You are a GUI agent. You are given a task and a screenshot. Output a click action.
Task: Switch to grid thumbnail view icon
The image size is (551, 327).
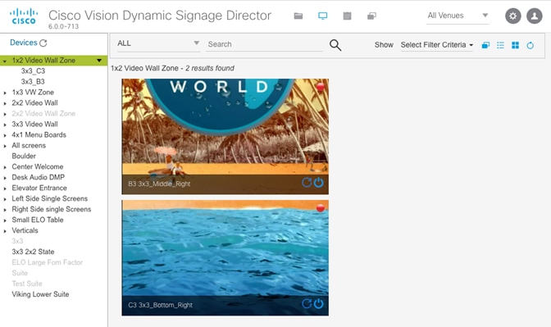pyautogui.click(x=515, y=45)
